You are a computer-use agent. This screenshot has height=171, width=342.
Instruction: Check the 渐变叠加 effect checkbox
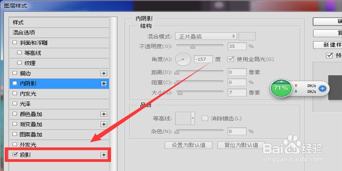(x=15, y=124)
